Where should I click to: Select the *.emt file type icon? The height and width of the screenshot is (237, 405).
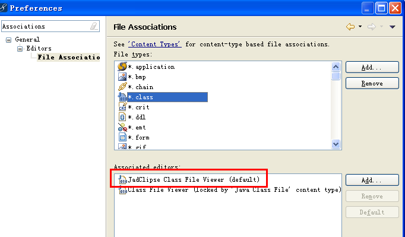coord(122,127)
